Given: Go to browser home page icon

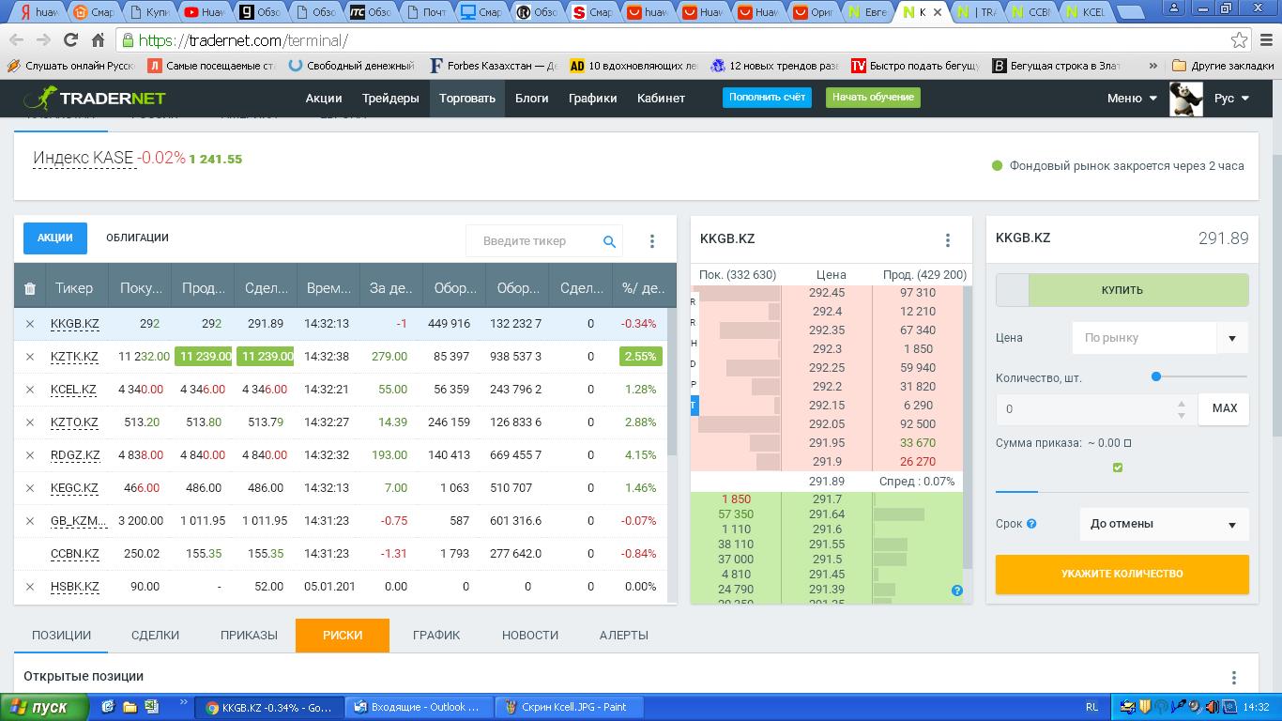Looking at the screenshot, I should [98, 40].
